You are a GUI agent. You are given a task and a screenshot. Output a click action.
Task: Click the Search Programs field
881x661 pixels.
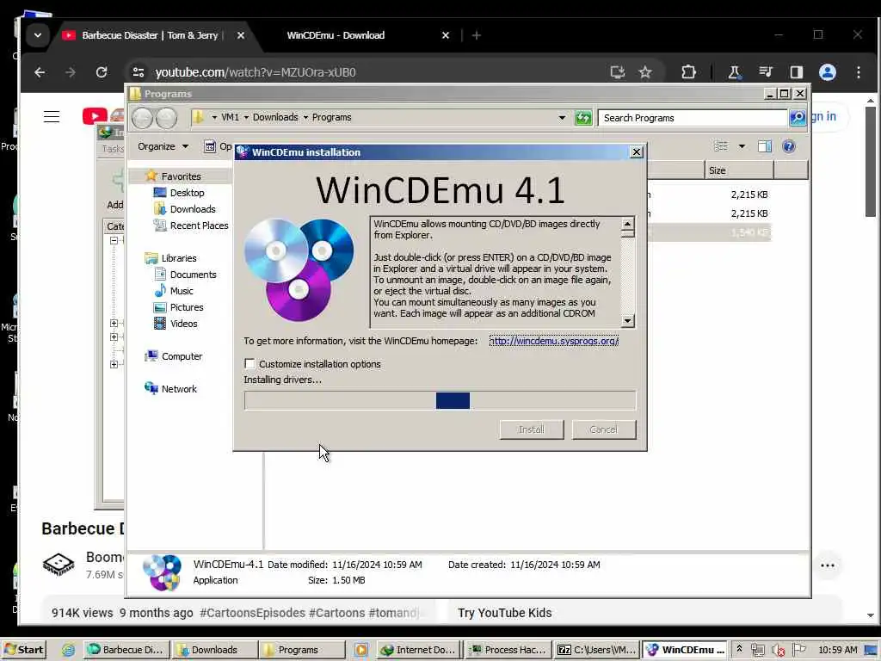click(693, 118)
